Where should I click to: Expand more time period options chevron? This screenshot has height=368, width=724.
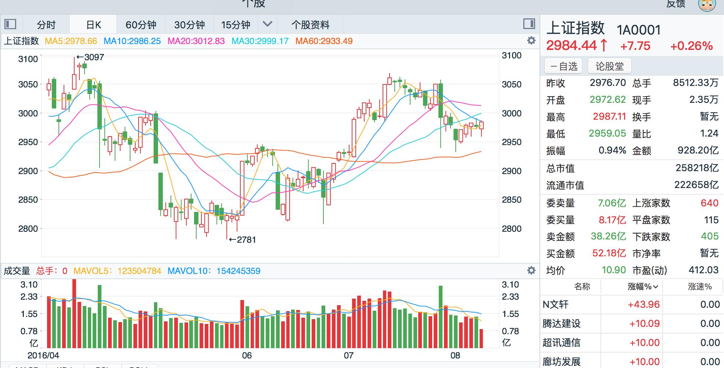[x=268, y=24]
